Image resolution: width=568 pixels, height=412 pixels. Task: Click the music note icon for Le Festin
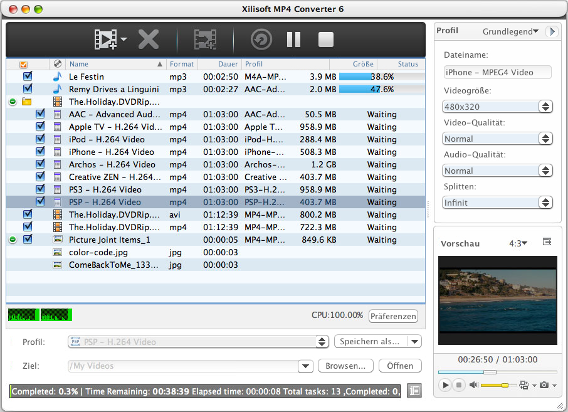[57, 77]
